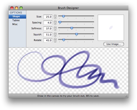
Task: Click the Rotate value field
Action: point(48,40)
